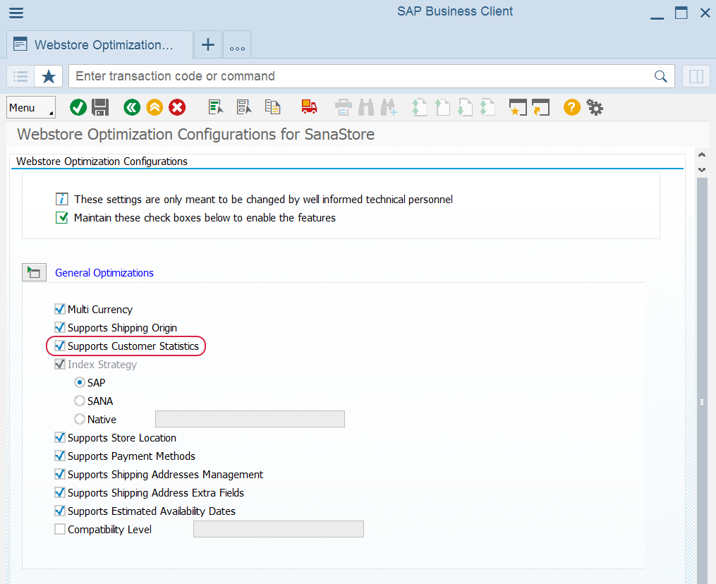This screenshot has height=584, width=716.
Task: Click the scroll down arrow
Action: (x=702, y=170)
